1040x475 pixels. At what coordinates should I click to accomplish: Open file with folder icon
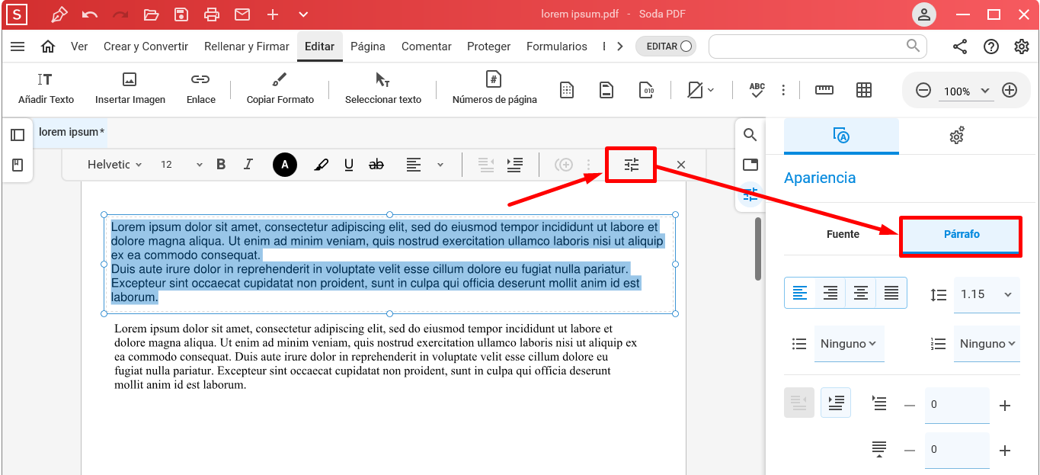(x=151, y=14)
